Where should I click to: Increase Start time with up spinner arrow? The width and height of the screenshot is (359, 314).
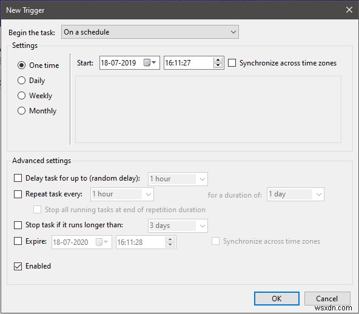pyautogui.click(x=218, y=60)
